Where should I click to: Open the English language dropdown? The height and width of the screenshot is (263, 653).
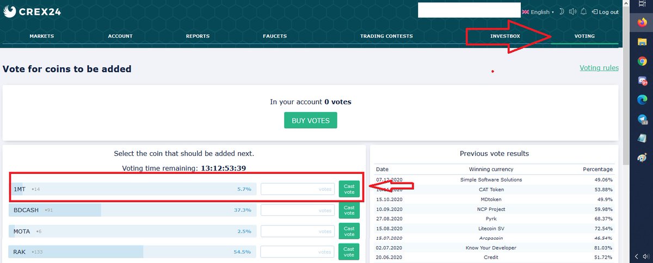click(x=538, y=12)
